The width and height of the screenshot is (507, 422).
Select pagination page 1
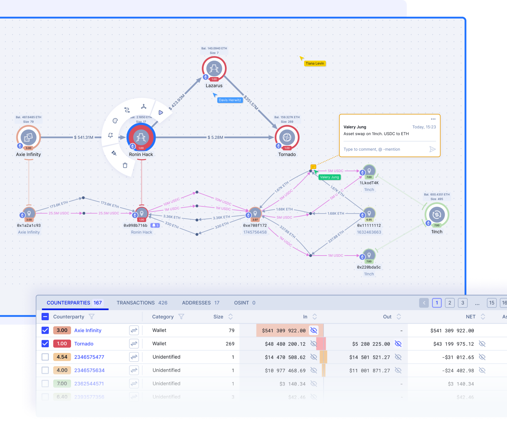pyautogui.click(x=437, y=303)
